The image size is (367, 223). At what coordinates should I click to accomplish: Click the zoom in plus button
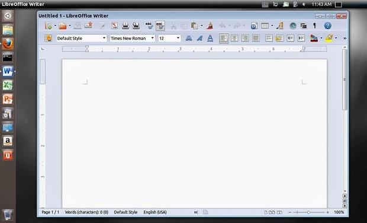point(328,212)
